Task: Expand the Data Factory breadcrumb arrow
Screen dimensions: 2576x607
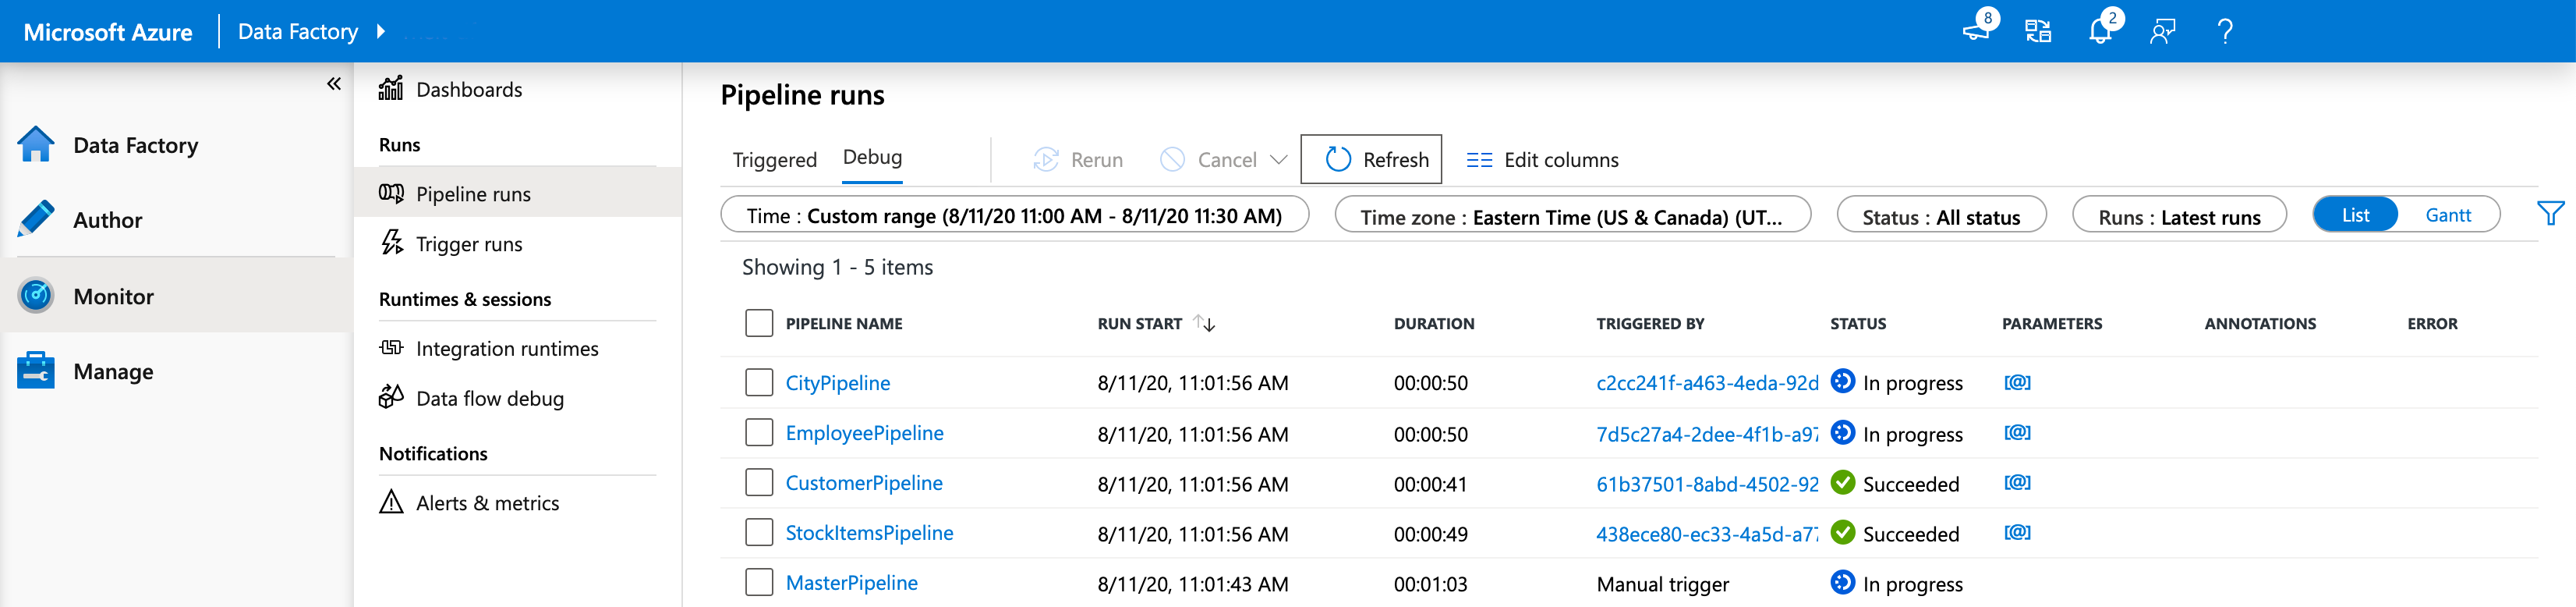Action: 380,31
